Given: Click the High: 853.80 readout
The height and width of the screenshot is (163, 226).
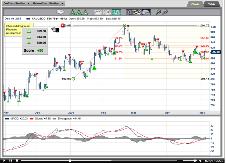Looking at the screenshot, I should pyautogui.click(x=95, y=19).
